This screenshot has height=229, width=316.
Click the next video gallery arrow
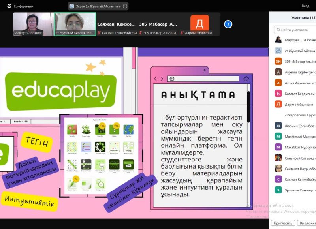pos(228,24)
